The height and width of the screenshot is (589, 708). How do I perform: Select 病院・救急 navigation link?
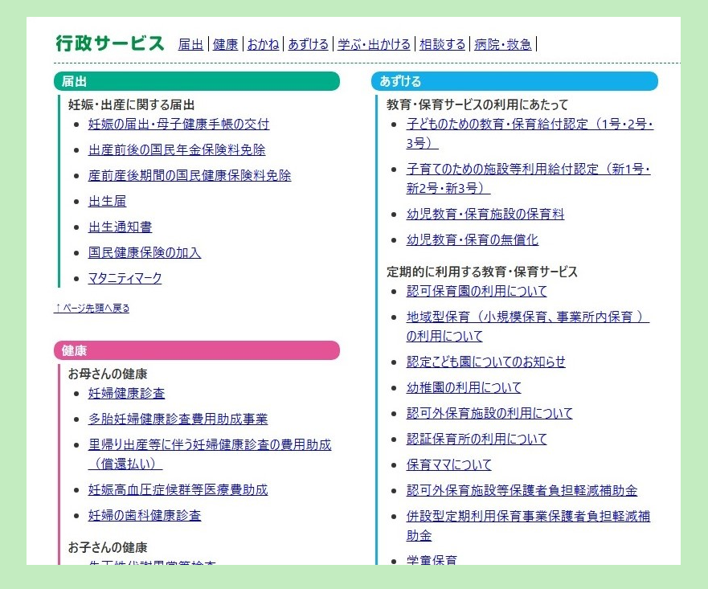502,44
